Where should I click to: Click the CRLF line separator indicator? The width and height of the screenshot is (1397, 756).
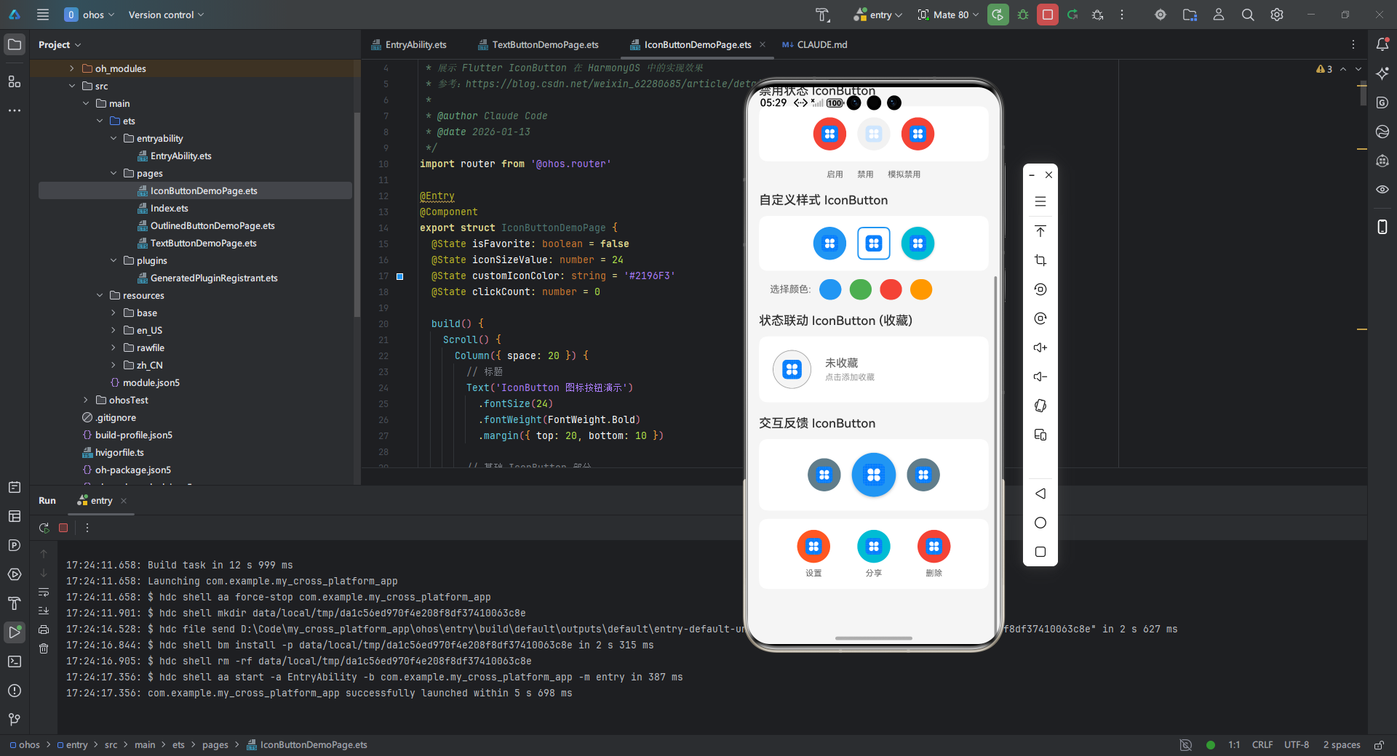1262,745
